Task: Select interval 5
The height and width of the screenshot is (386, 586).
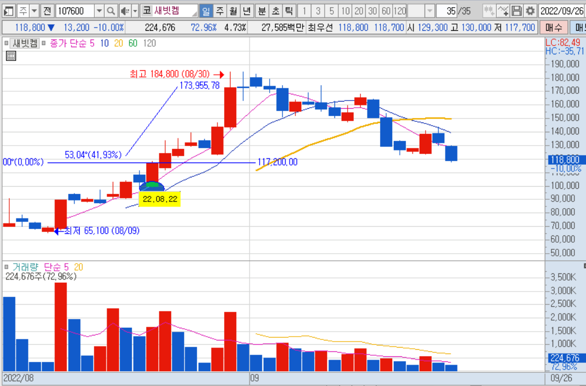Action: (332, 11)
